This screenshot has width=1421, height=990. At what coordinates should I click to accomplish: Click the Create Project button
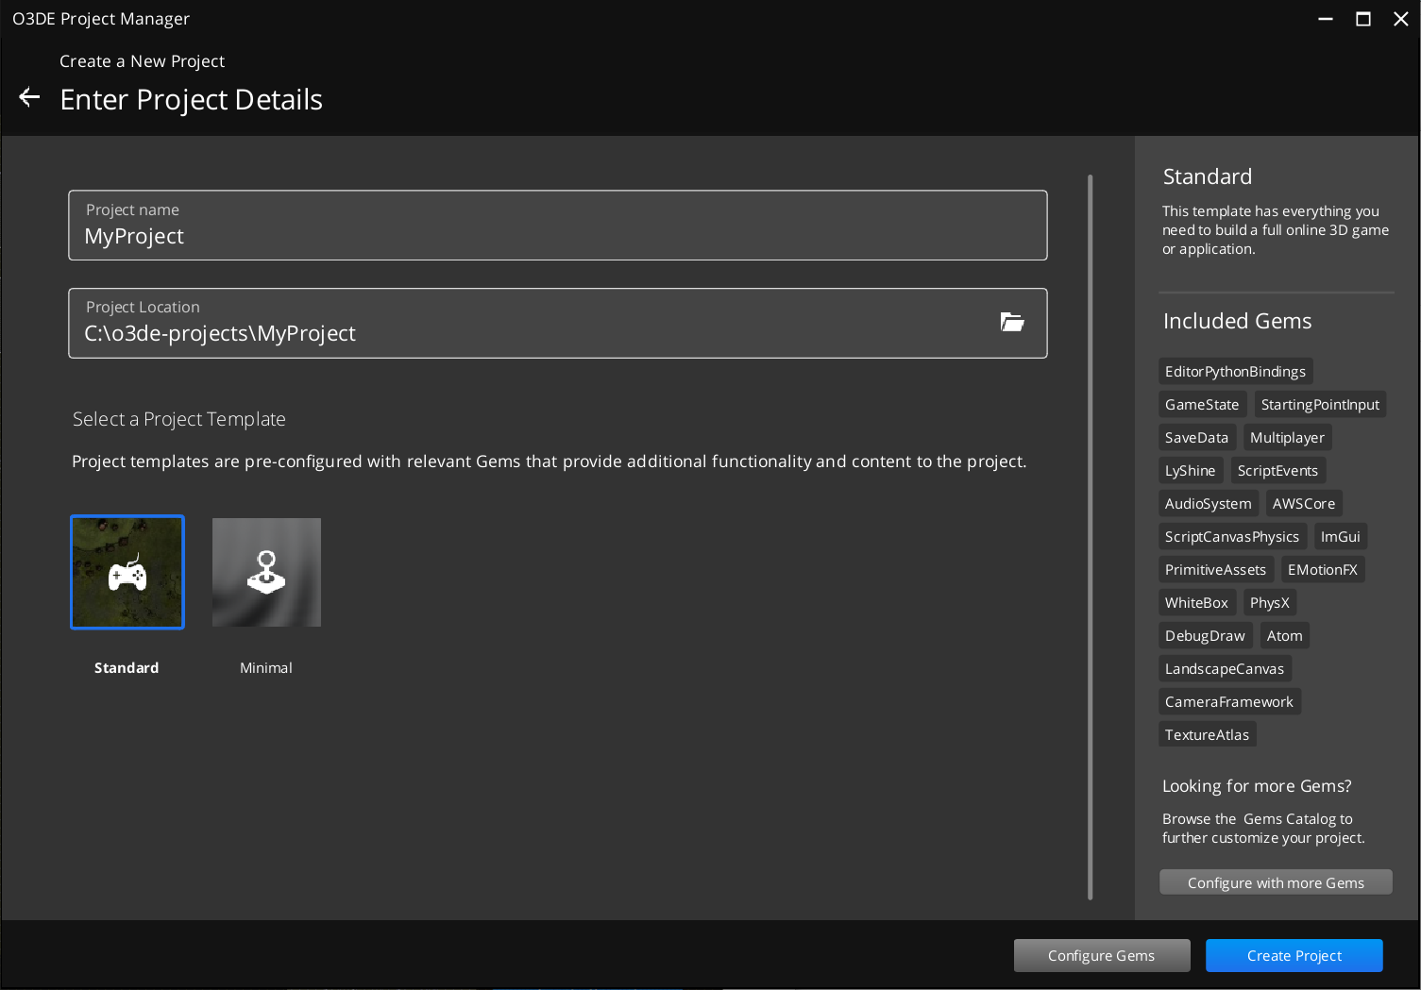pos(1294,955)
